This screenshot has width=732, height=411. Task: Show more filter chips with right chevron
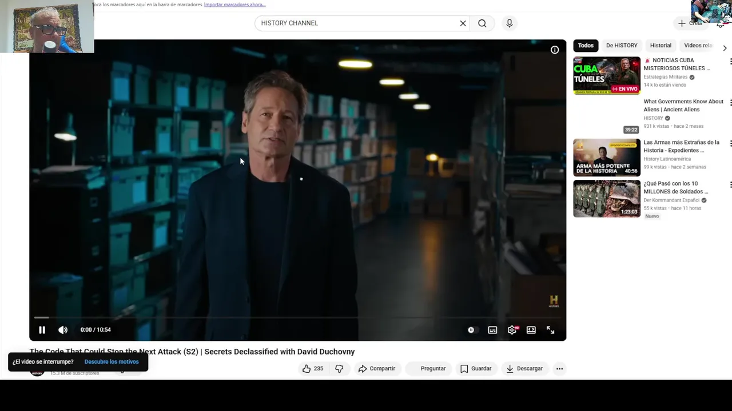tap(725, 48)
